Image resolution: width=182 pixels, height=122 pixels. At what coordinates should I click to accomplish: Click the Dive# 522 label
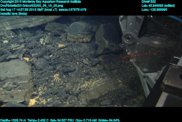click(149, 2)
